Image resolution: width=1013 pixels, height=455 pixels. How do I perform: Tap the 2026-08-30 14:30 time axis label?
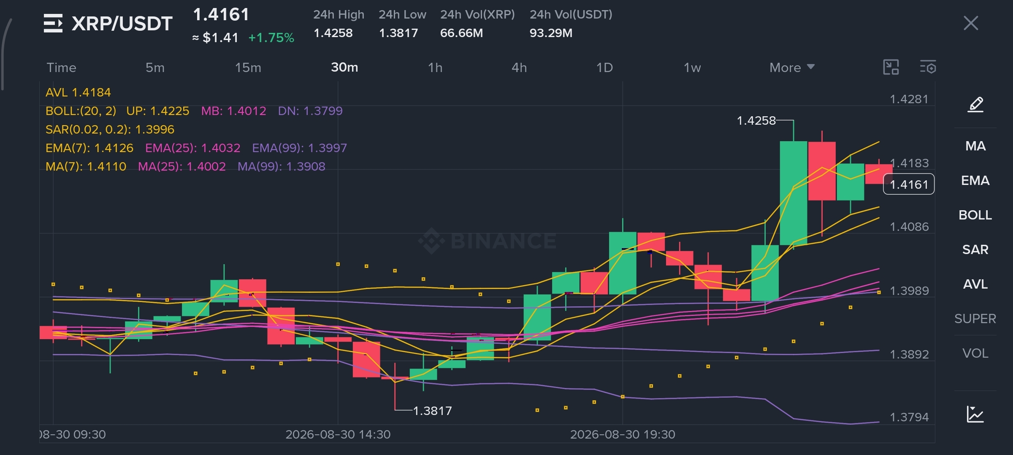click(x=338, y=434)
